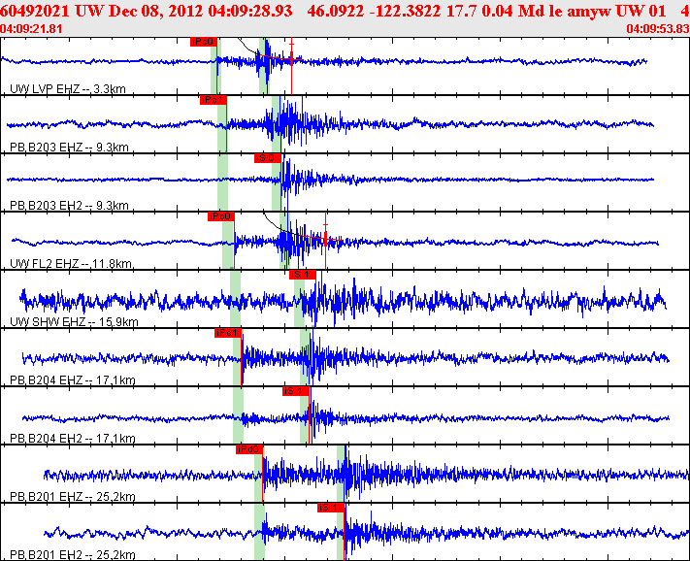The width and height of the screenshot is (690, 561).
Task: Click the red coda marker on UW FL2 trace
Action: (x=326, y=238)
